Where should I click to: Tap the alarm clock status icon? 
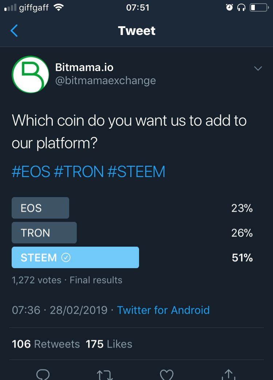point(229,8)
